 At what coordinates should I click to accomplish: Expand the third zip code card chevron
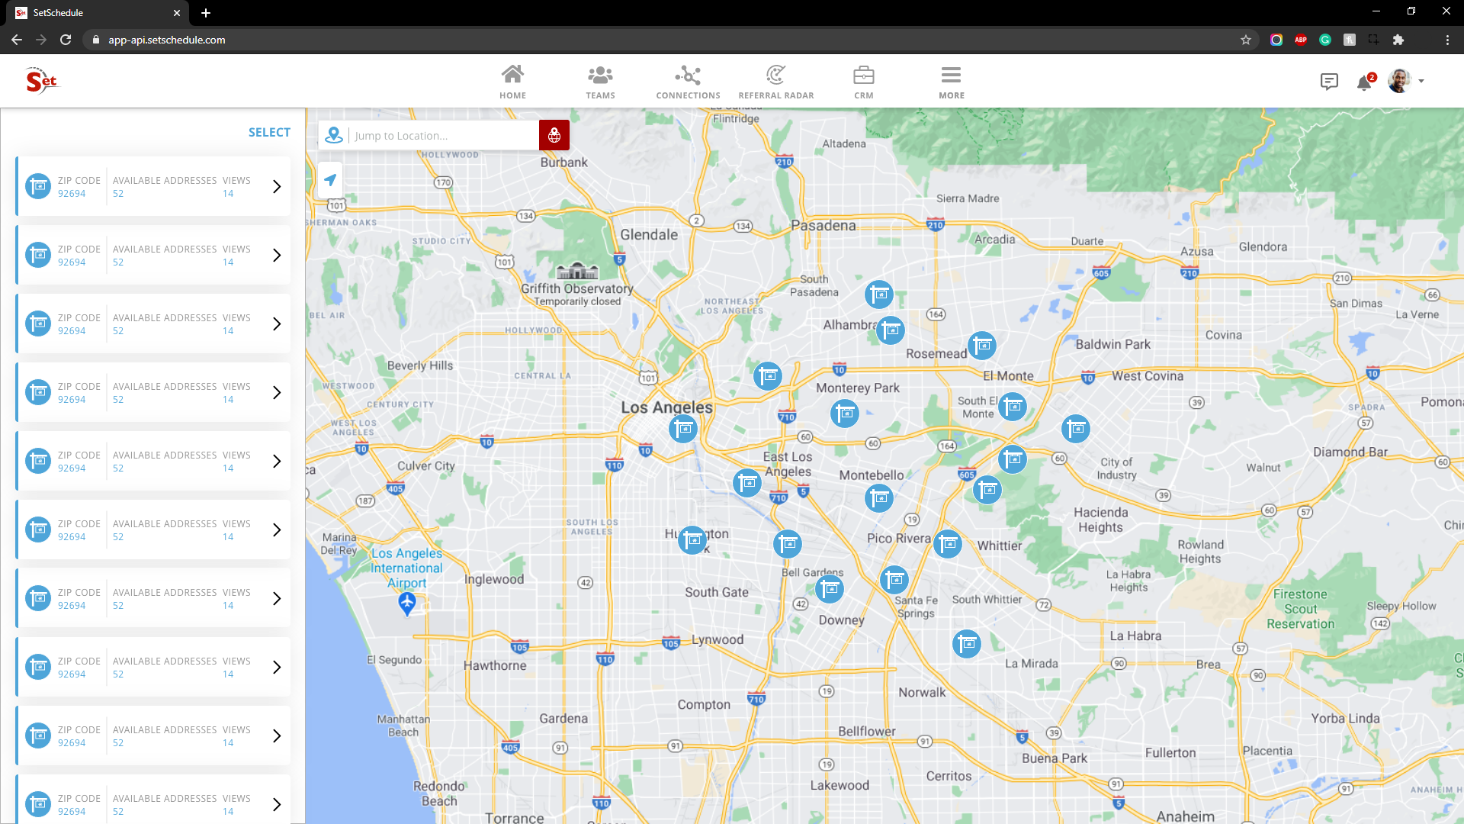click(x=277, y=323)
